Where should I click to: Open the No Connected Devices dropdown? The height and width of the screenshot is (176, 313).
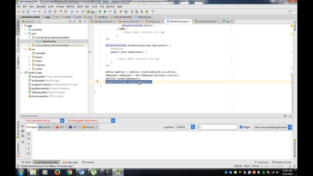[45, 121]
